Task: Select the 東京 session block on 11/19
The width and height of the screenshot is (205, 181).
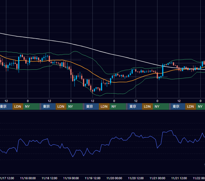Action: pyautogui.click(x=92, y=106)
